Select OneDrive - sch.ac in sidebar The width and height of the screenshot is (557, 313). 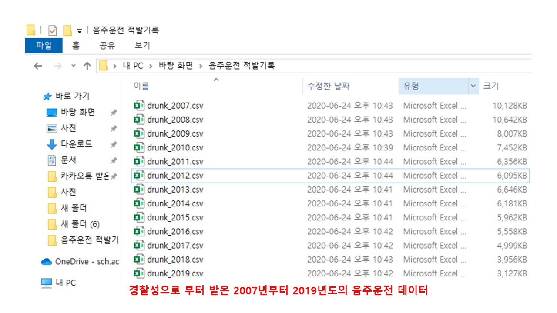pos(87,261)
